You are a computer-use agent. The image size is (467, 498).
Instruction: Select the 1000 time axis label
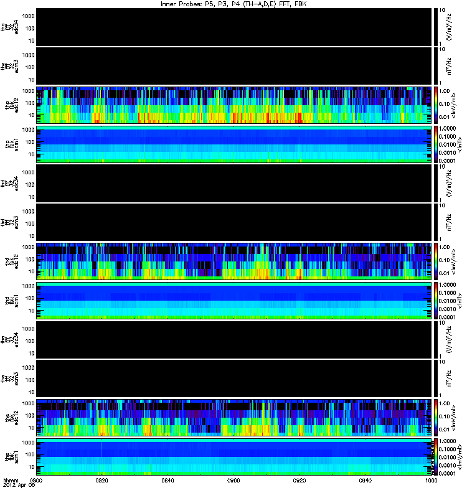coord(431,480)
